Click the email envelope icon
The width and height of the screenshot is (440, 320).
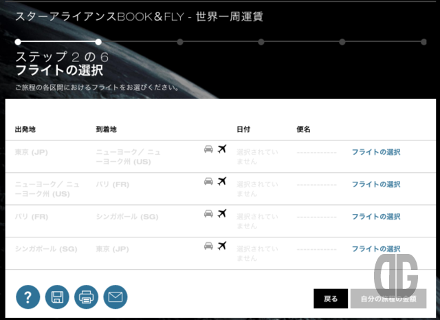pyautogui.click(x=115, y=297)
